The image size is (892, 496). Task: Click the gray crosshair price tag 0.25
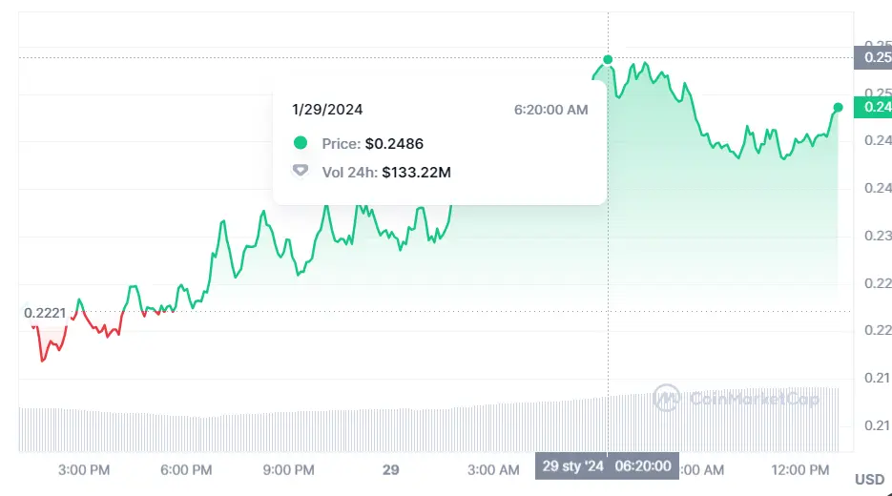(x=872, y=57)
